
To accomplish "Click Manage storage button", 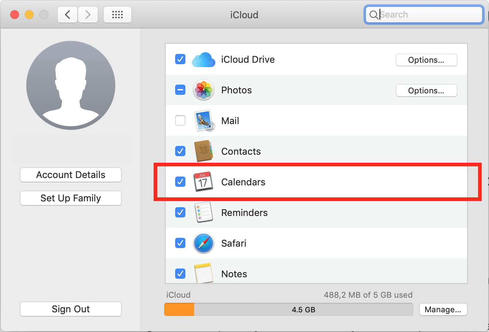I will [x=443, y=309].
